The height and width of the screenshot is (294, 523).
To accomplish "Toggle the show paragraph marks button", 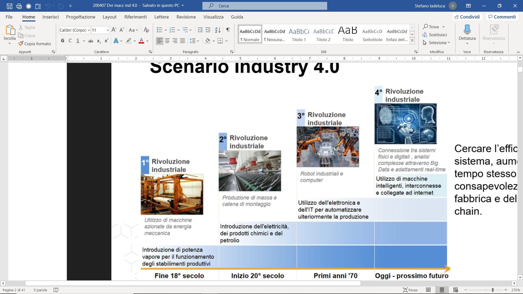I will tap(228, 30).
